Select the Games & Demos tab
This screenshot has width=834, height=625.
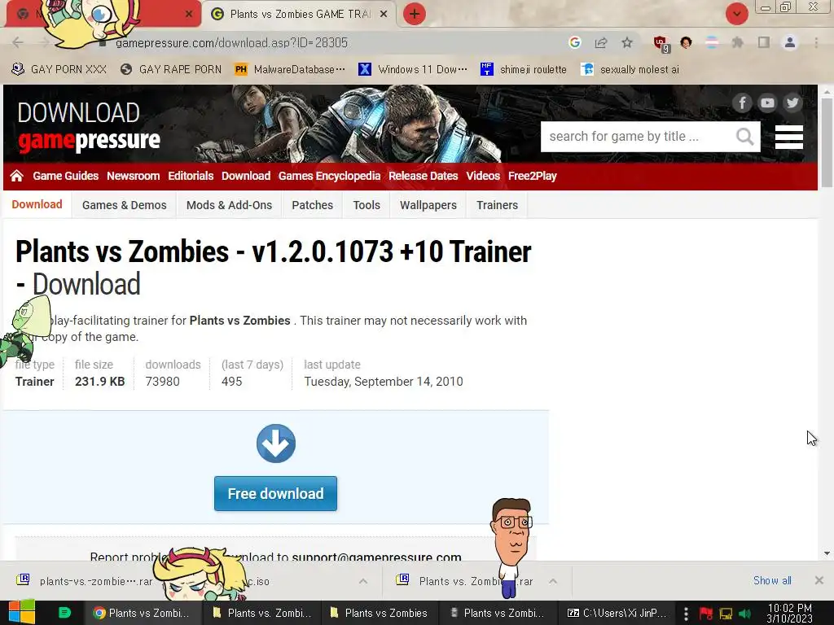click(x=124, y=205)
